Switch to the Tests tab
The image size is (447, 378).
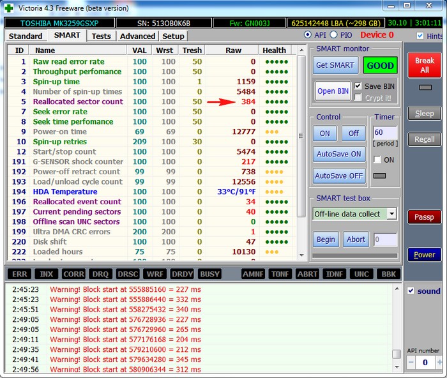pyautogui.click(x=101, y=36)
